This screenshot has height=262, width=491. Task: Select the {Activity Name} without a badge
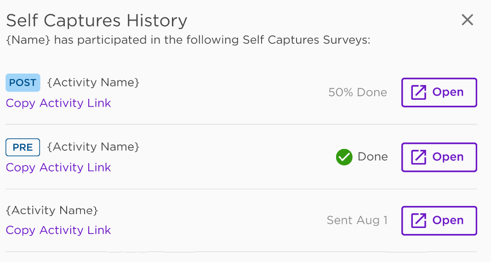pyautogui.click(x=52, y=211)
